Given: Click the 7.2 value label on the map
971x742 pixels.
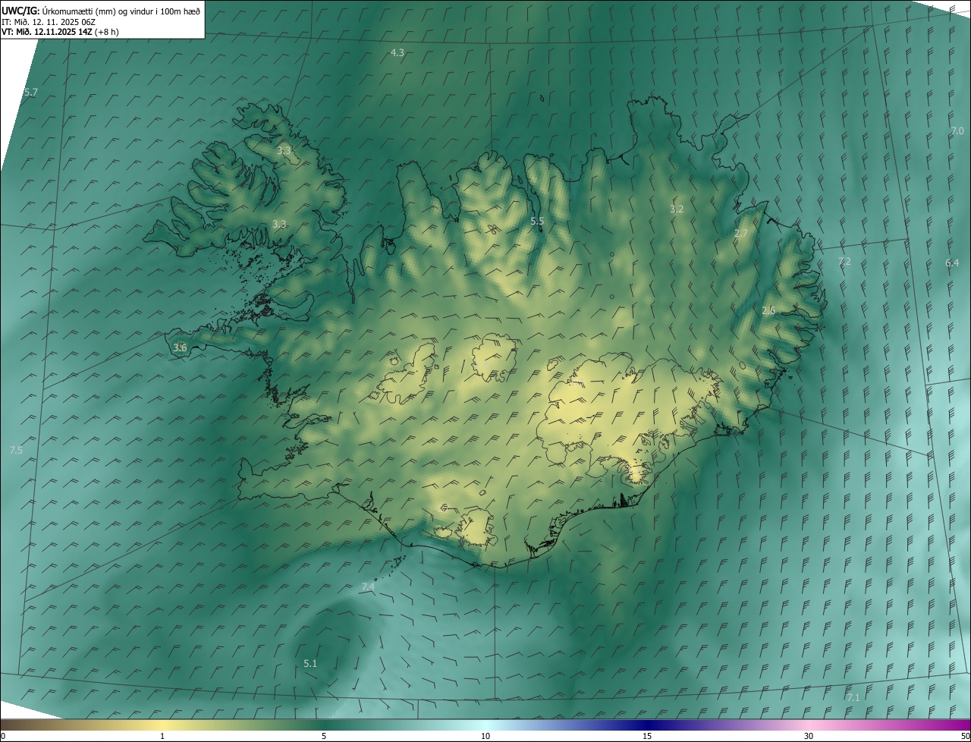Looking at the screenshot, I should tap(844, 261).
